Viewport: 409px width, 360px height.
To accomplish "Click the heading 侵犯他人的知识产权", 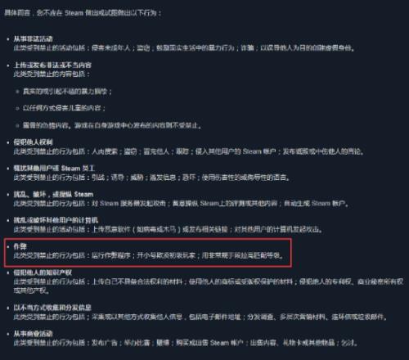I will (43, 272).
